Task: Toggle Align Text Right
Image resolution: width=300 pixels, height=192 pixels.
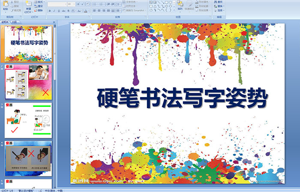Action: point(104,11)
